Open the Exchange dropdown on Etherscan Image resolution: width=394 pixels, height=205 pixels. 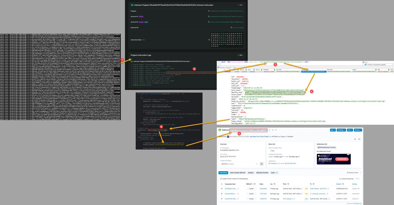341,130
